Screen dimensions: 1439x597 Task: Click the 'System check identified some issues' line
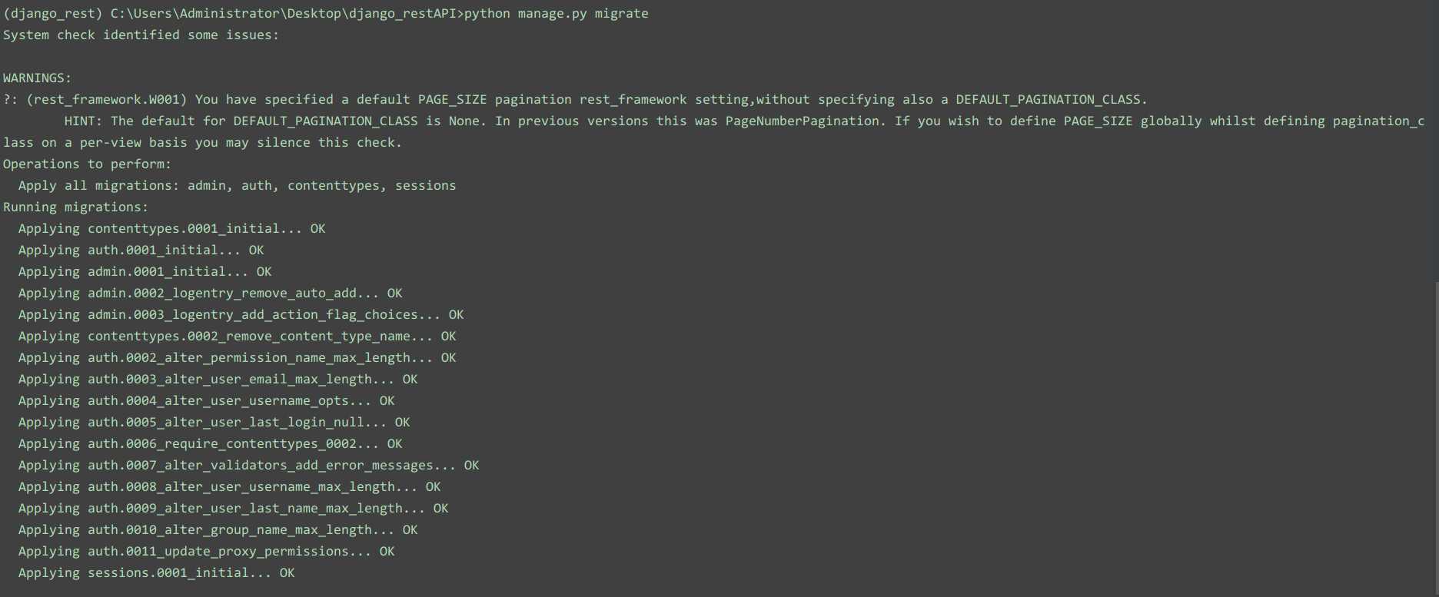coord(141,35)
